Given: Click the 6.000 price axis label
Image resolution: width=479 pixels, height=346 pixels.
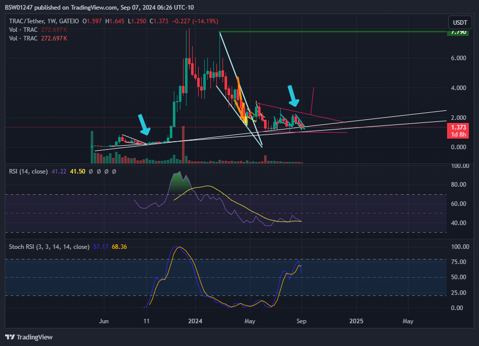Looking at the screenshot, I should click(458, 58).
